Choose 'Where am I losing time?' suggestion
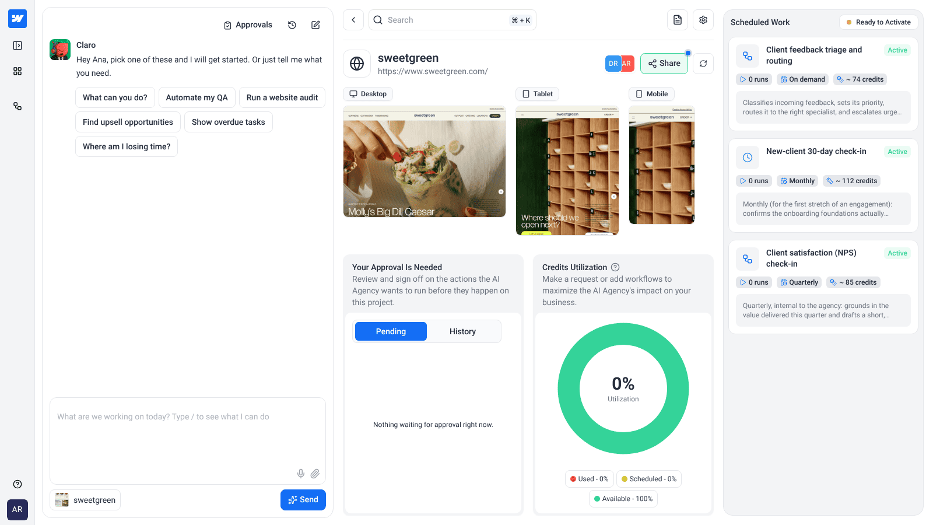The height and width of the screenshot is (525, 933). pos(127,146)
